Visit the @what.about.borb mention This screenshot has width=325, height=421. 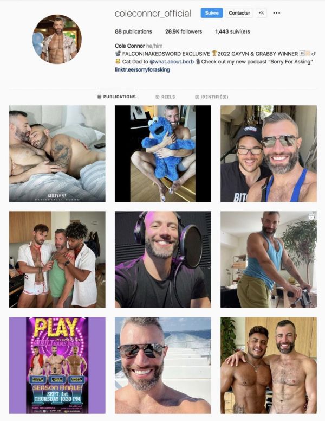(172, 62)
